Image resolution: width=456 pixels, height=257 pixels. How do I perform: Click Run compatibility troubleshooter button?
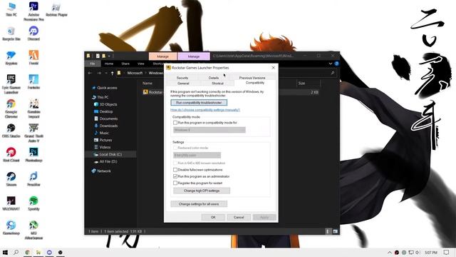coord(199,103)
